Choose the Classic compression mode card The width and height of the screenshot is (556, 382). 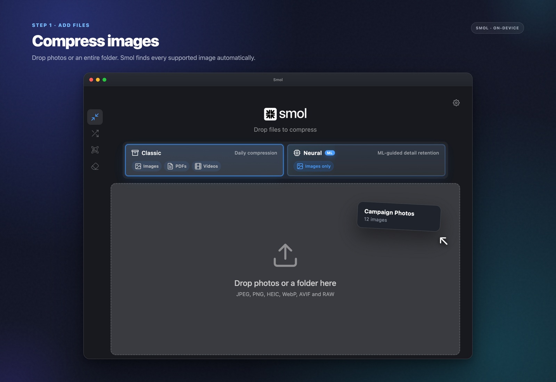click(x=204, y=160)
